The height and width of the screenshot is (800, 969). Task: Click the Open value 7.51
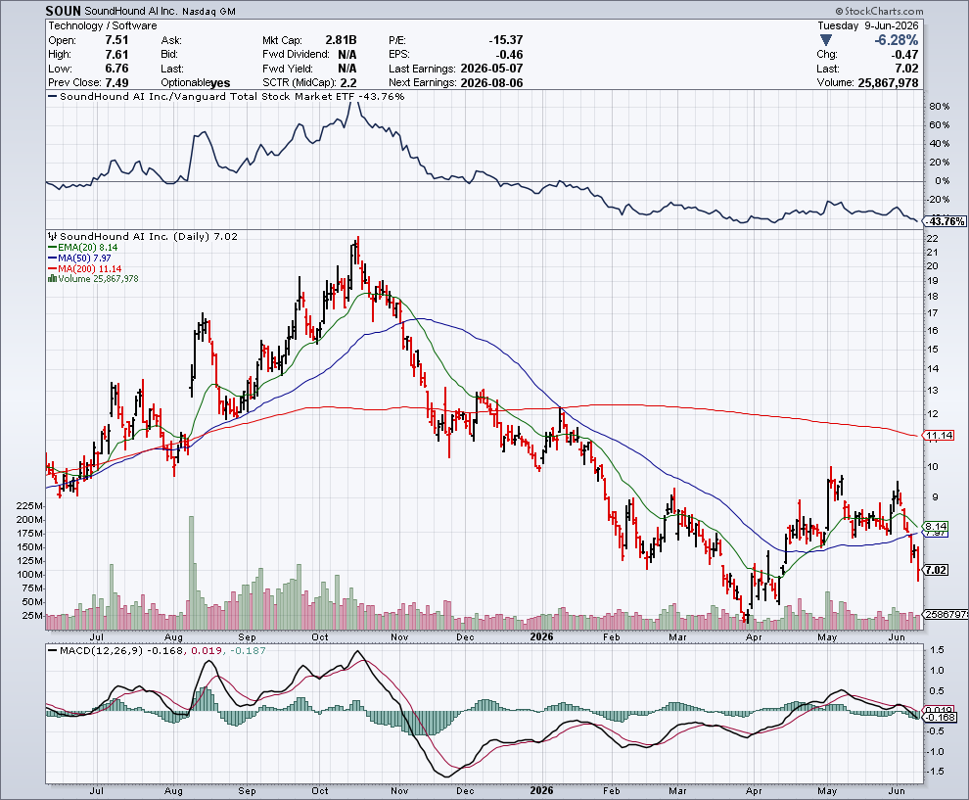click(116, 40)
